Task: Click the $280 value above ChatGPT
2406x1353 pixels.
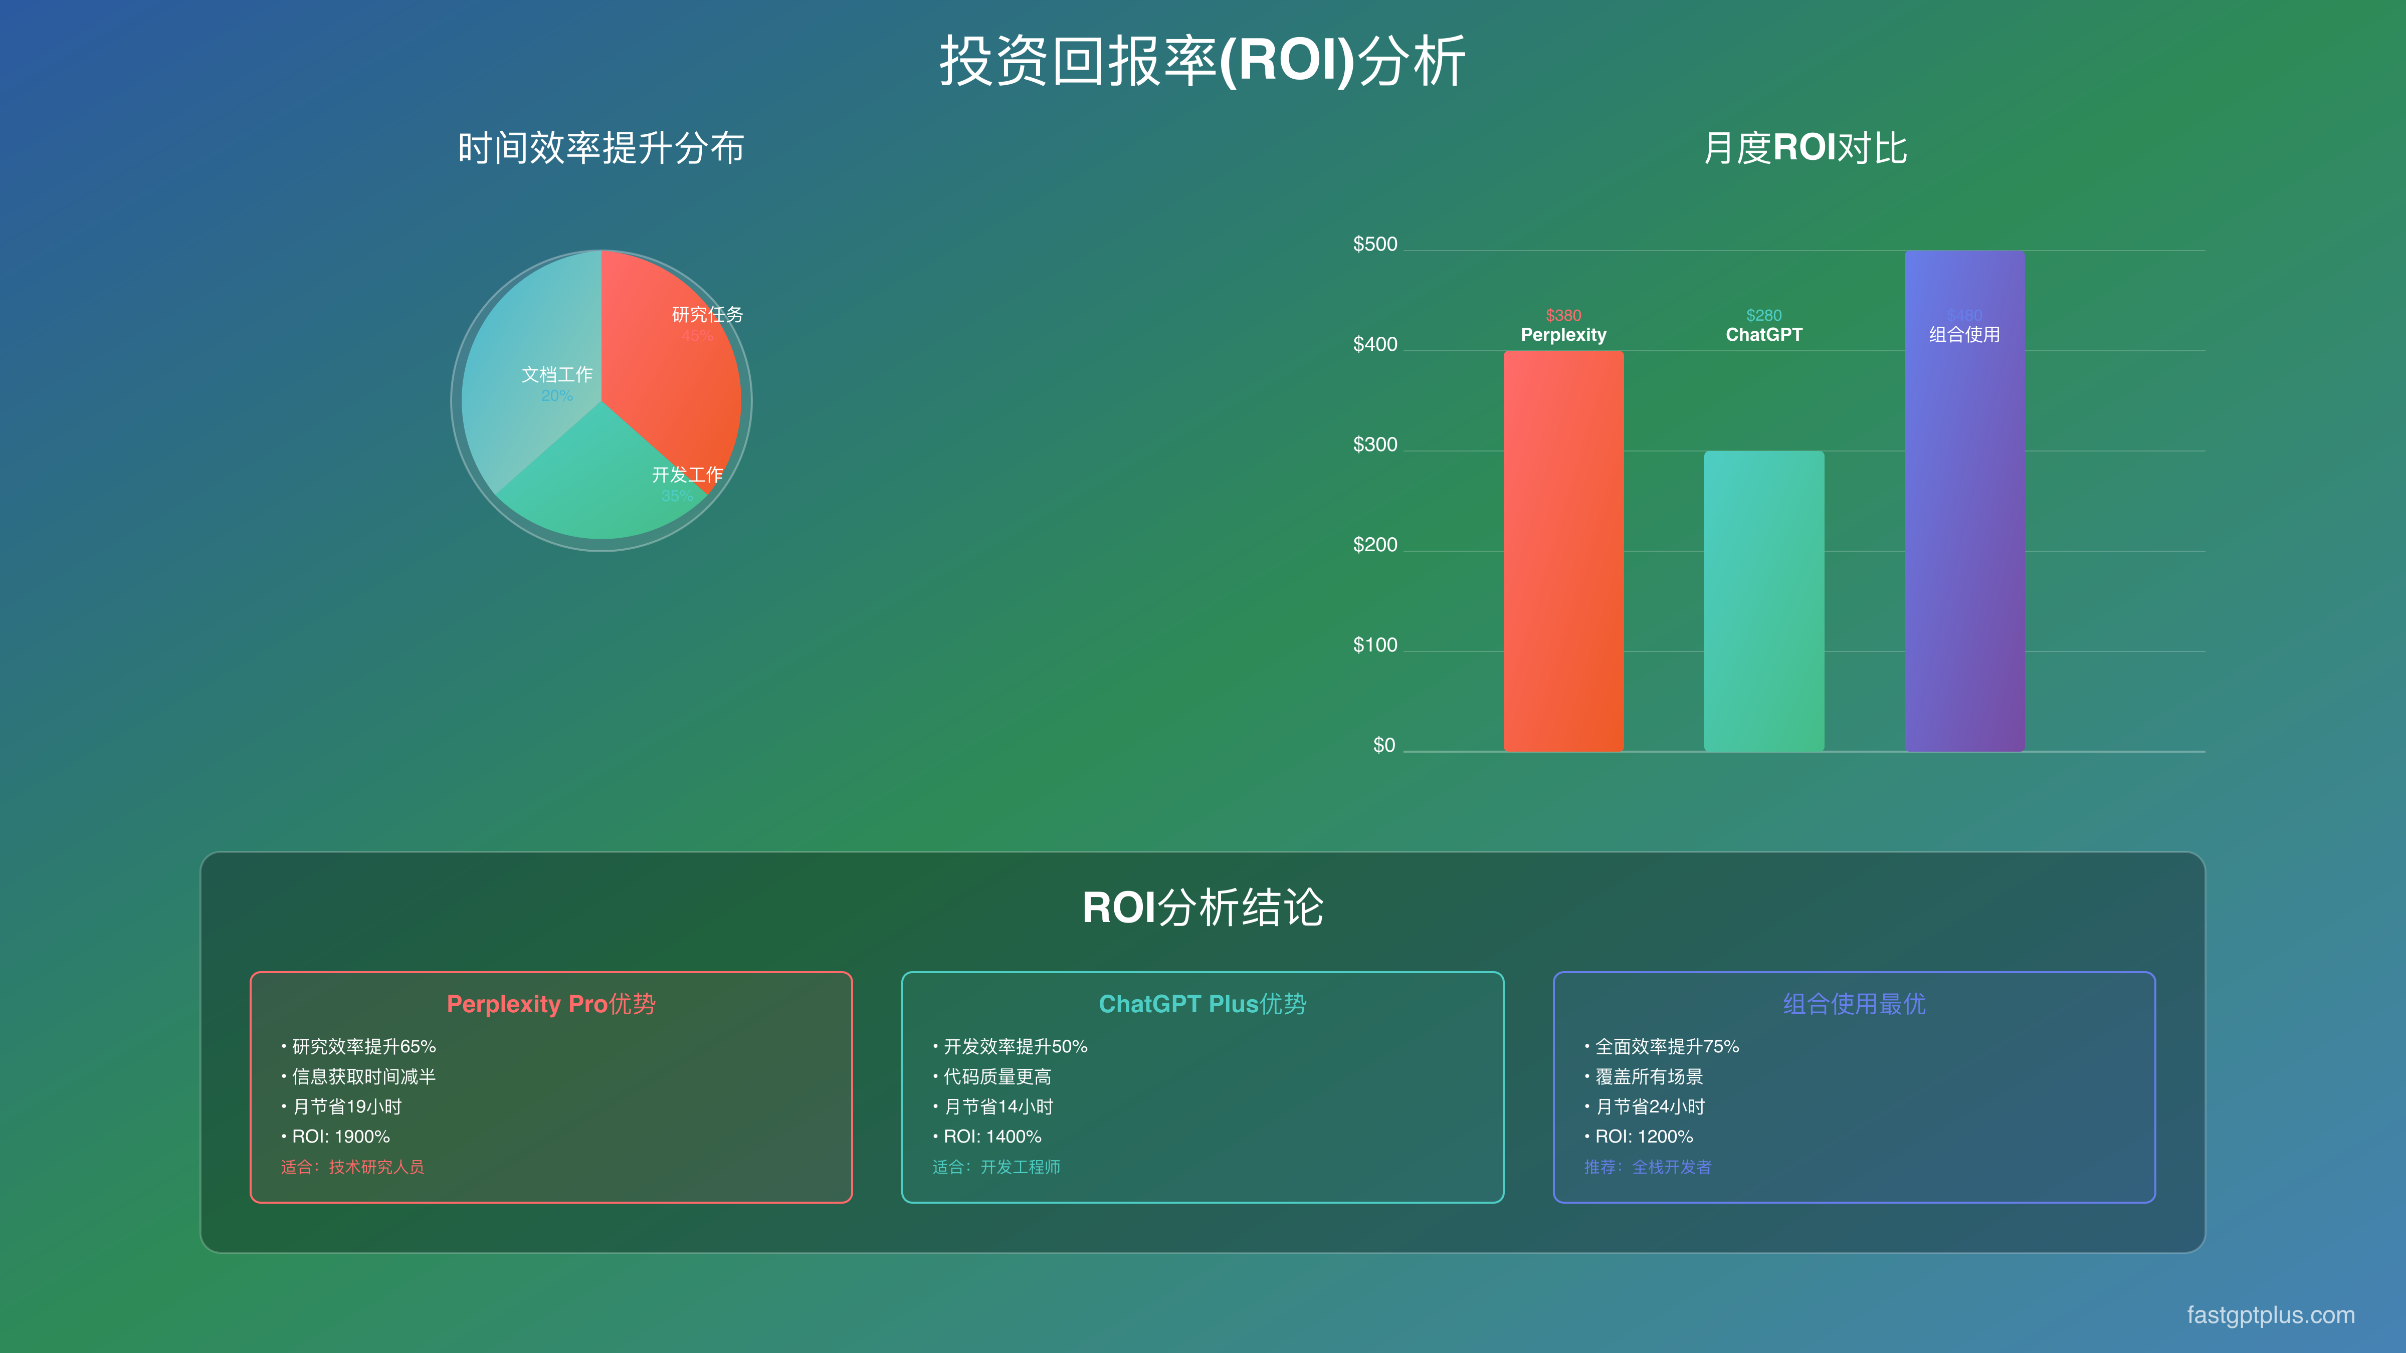Action: [x=1763, y=316]
